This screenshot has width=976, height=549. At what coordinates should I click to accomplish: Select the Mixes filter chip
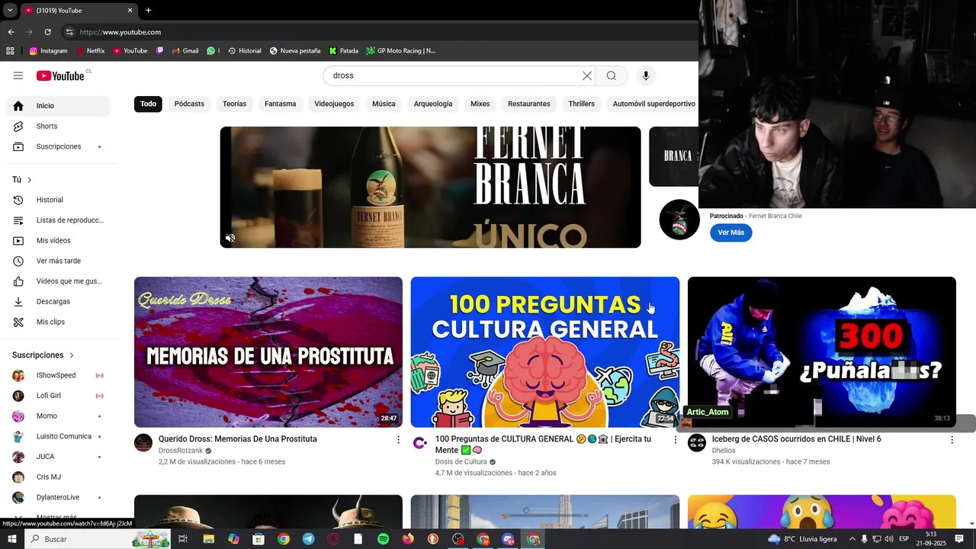tap(480, 104)
